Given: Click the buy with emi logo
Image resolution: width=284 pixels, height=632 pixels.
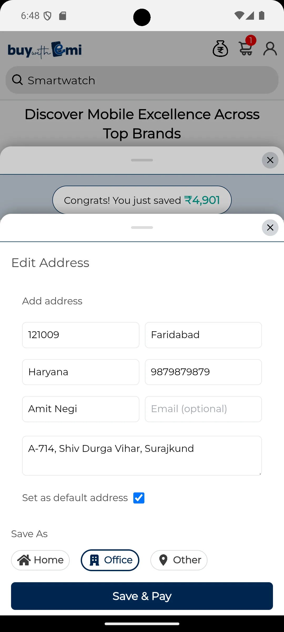Looking at the screenshot, I should click(x=45, y=50).
